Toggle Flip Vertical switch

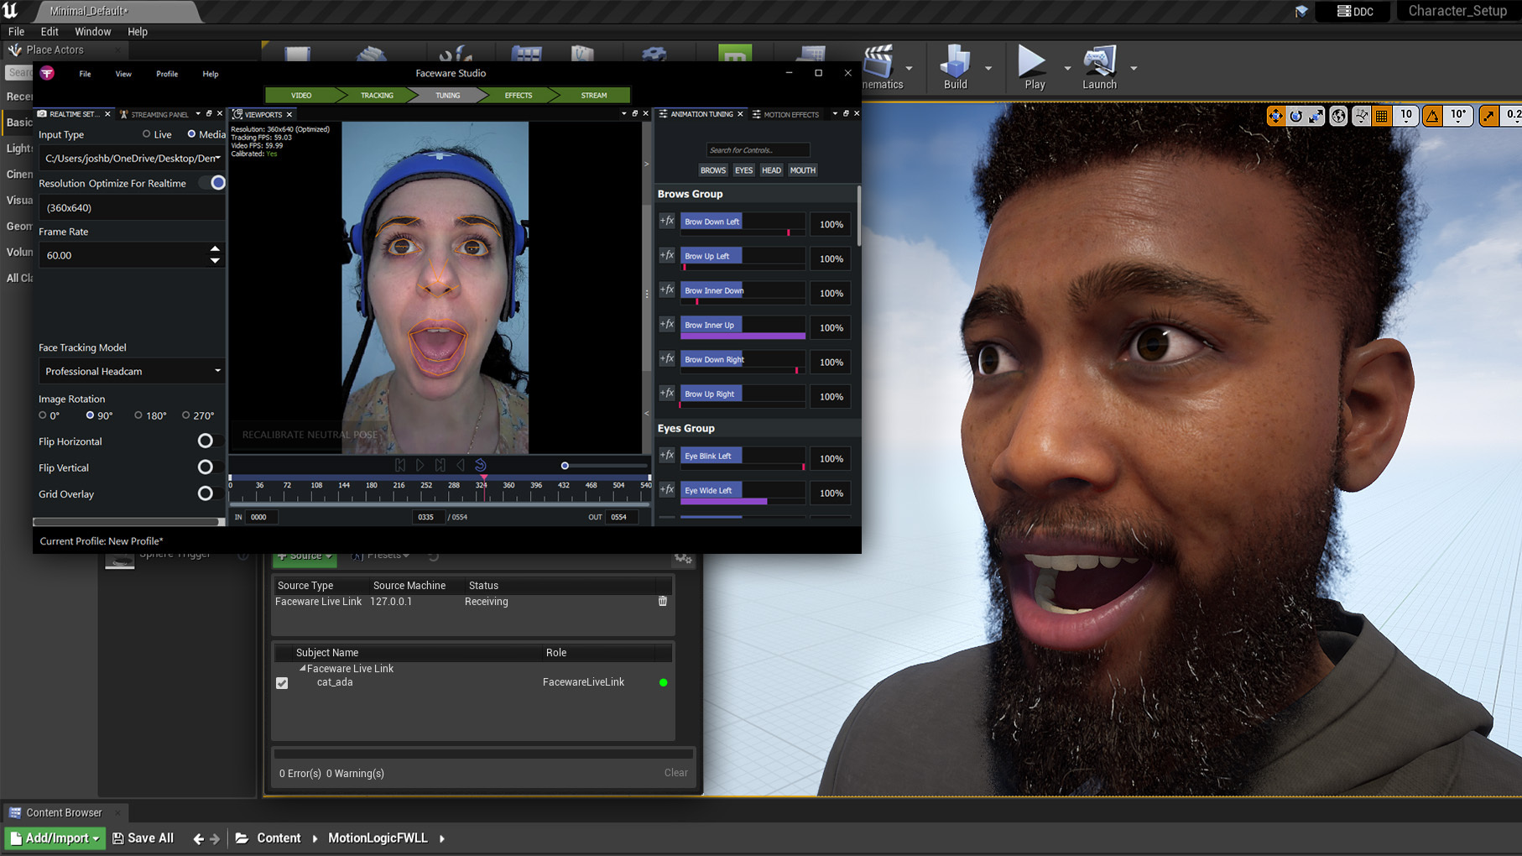[x=205, y=467]
